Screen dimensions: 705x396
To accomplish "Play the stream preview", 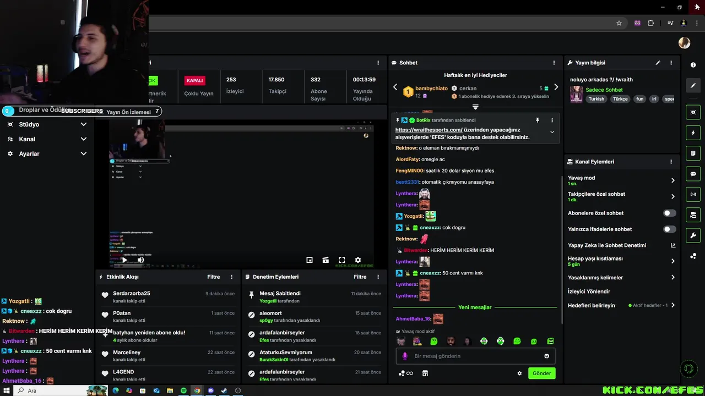I will tap(124, 260).
